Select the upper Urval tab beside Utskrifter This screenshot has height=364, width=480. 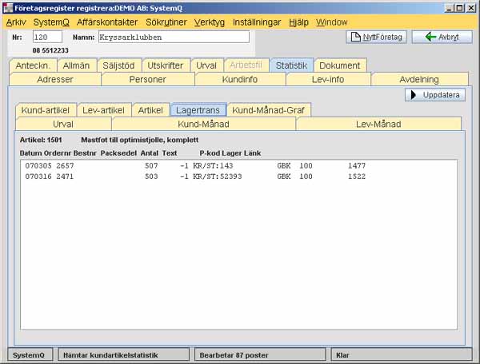click(206, 65)
